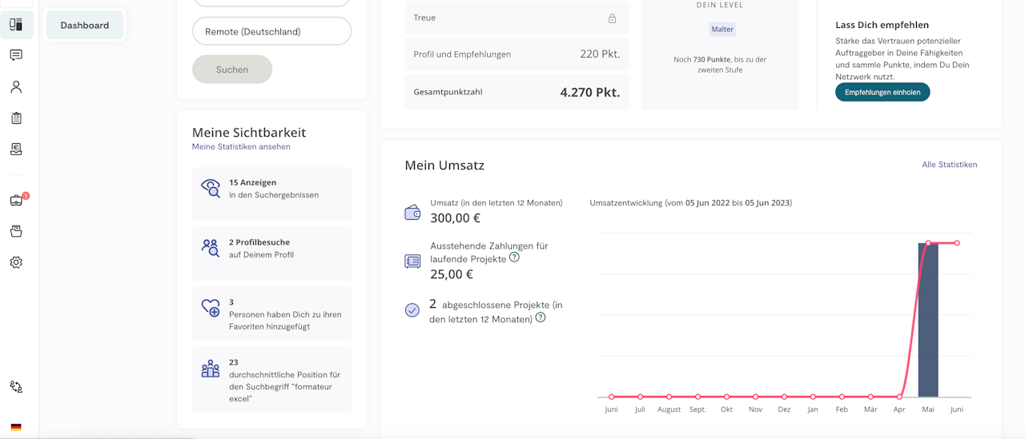Open the Alle Statistiken link

coord(949,165)
